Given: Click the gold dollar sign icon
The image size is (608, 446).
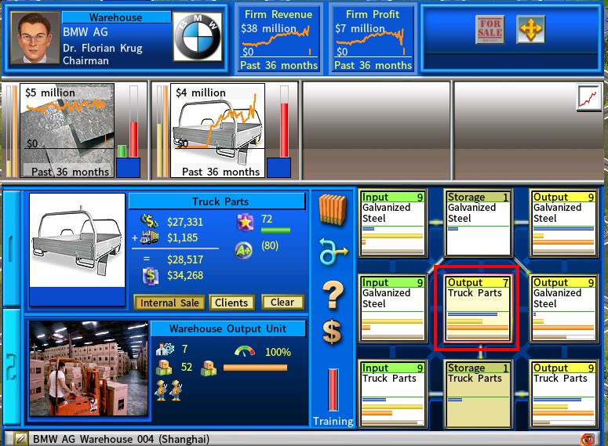Looking at the screenshot, I should 333,332.
